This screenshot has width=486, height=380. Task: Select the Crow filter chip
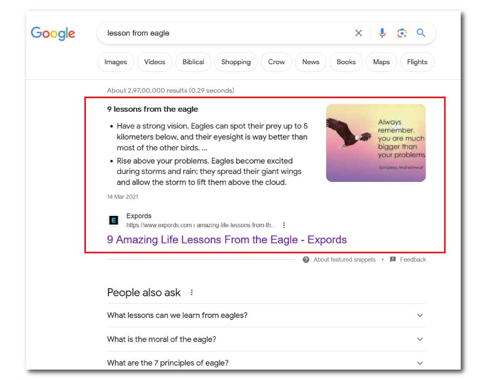[276, 62]
